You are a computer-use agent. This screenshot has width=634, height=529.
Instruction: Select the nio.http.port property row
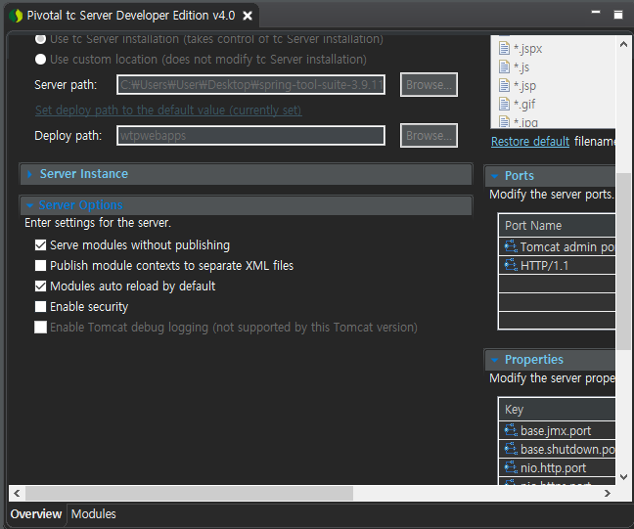tap(557, 468)
